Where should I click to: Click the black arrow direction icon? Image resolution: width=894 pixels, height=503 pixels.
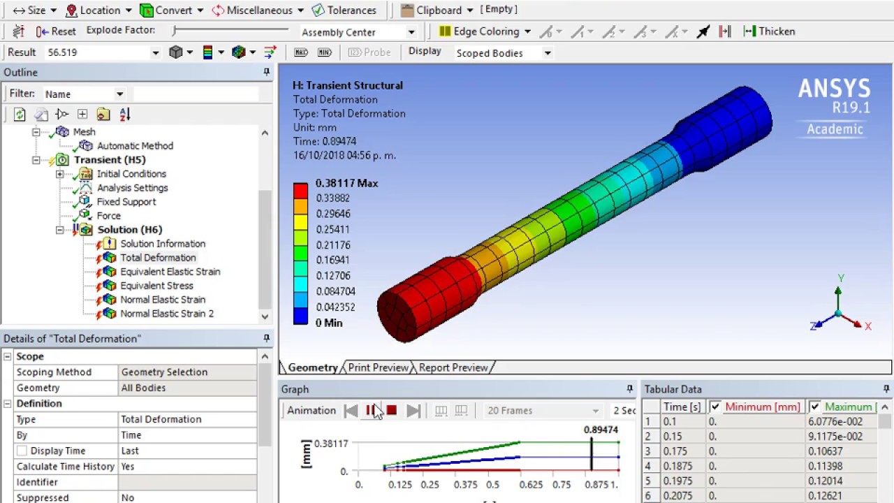[x=703, y=31]
